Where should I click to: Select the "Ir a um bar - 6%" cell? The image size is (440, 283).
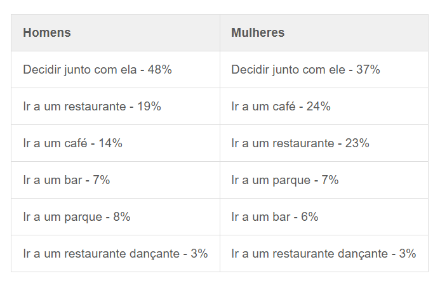click(275, 217)
